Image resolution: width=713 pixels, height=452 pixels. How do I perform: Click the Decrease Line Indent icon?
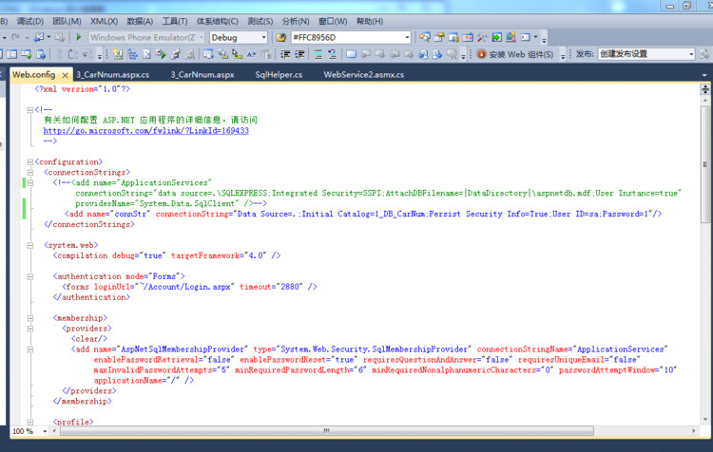(x=285, y=54)
